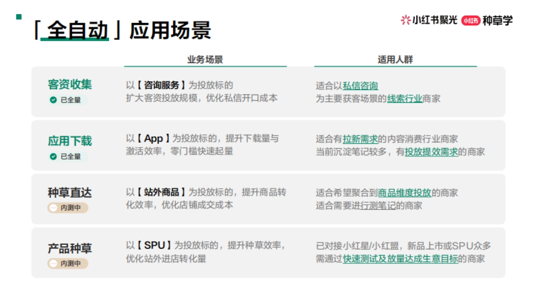Viewport: 534px width, 300px height.
Task: Expand the 产品种草 row card
Action: 267,250
